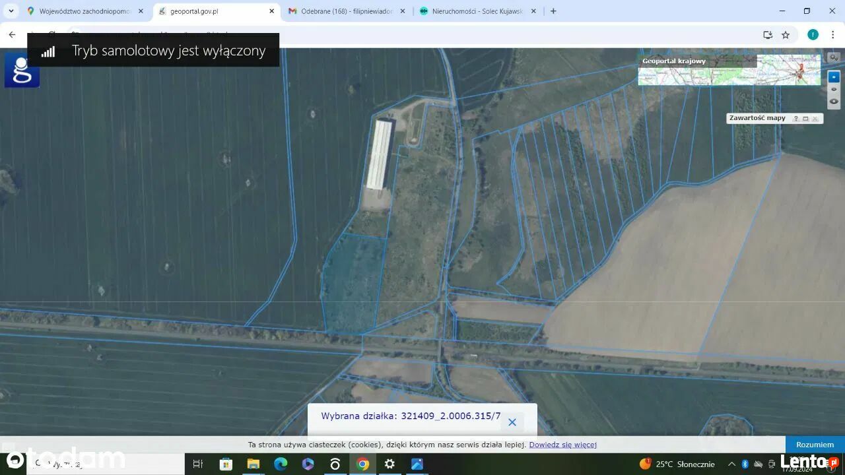Image resolution: width=845 pixels, height=475 pixels.
Task: Click Rozumiem to accept cookies
Action: [815, 445]
